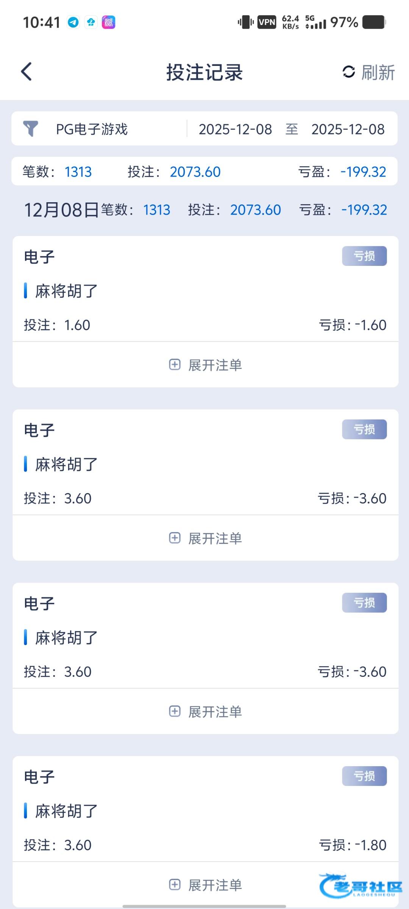Open the PG电子游戏 game filter
Image resolution: width=409 pixels, height=909 pixels.
pos(92,129)
